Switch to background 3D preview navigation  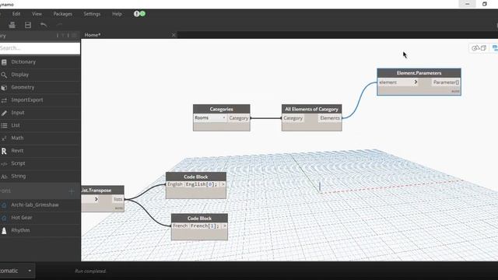(475, 48)
